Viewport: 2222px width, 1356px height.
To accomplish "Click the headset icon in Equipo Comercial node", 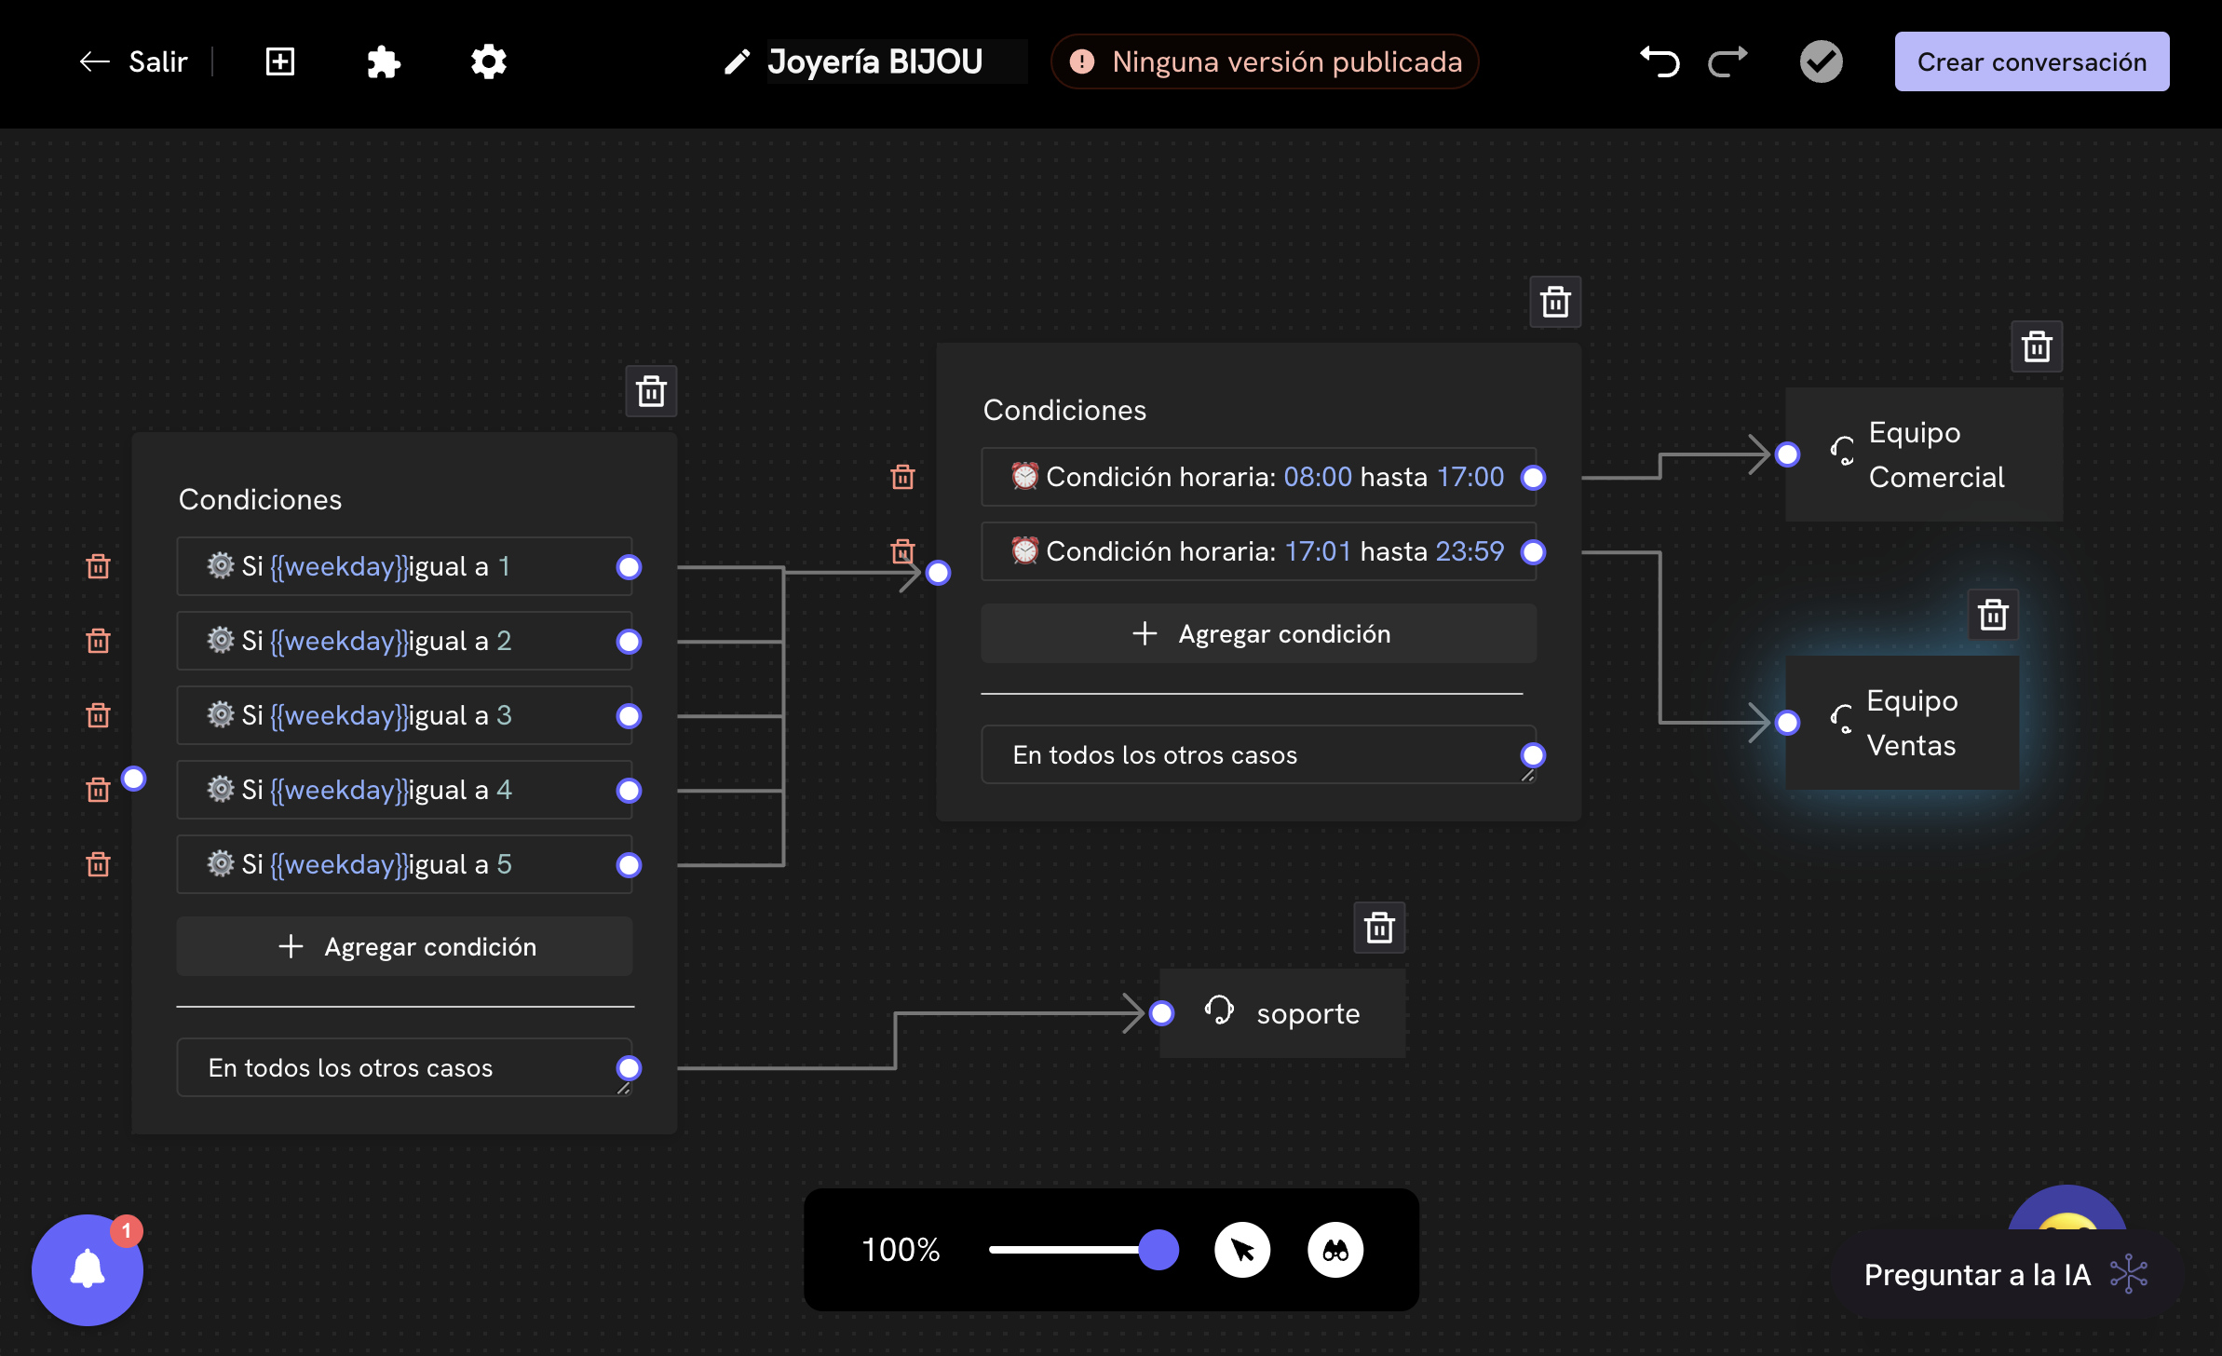I will click(x=1842, y=451).
